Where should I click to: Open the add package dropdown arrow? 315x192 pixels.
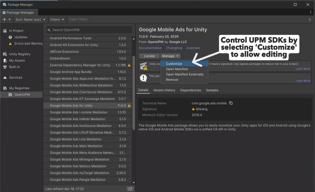[x=10, y=20]
